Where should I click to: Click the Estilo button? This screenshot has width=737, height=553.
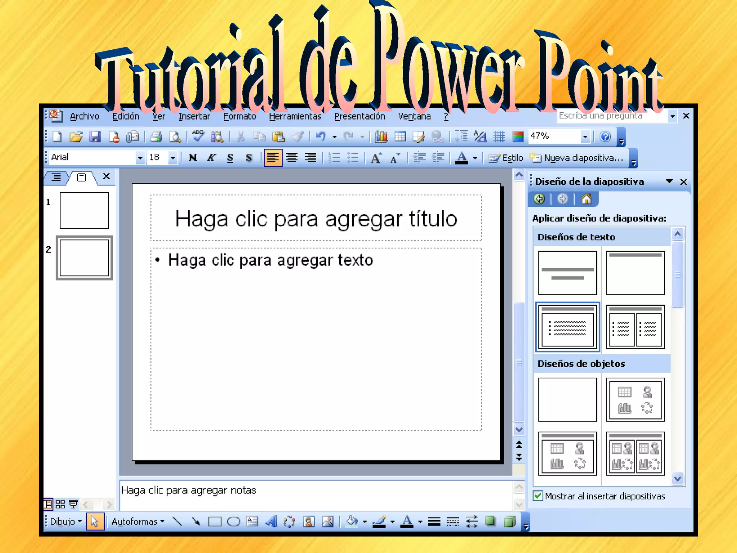point(506,158)
